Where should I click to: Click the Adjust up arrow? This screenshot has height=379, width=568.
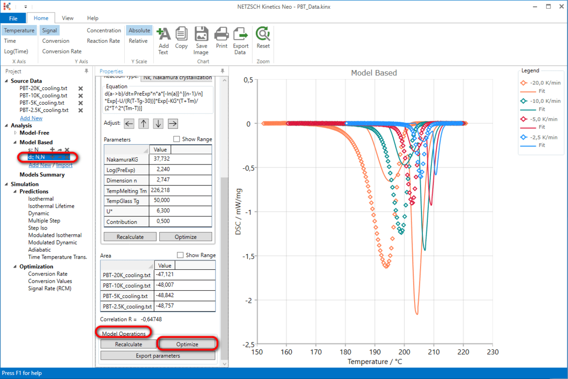pos(143,124)
